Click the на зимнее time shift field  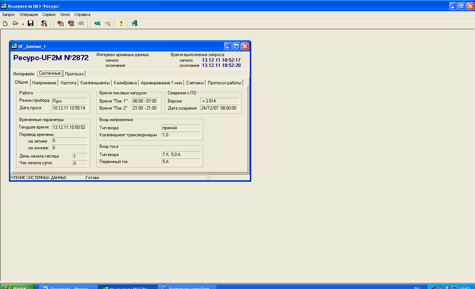70,148
